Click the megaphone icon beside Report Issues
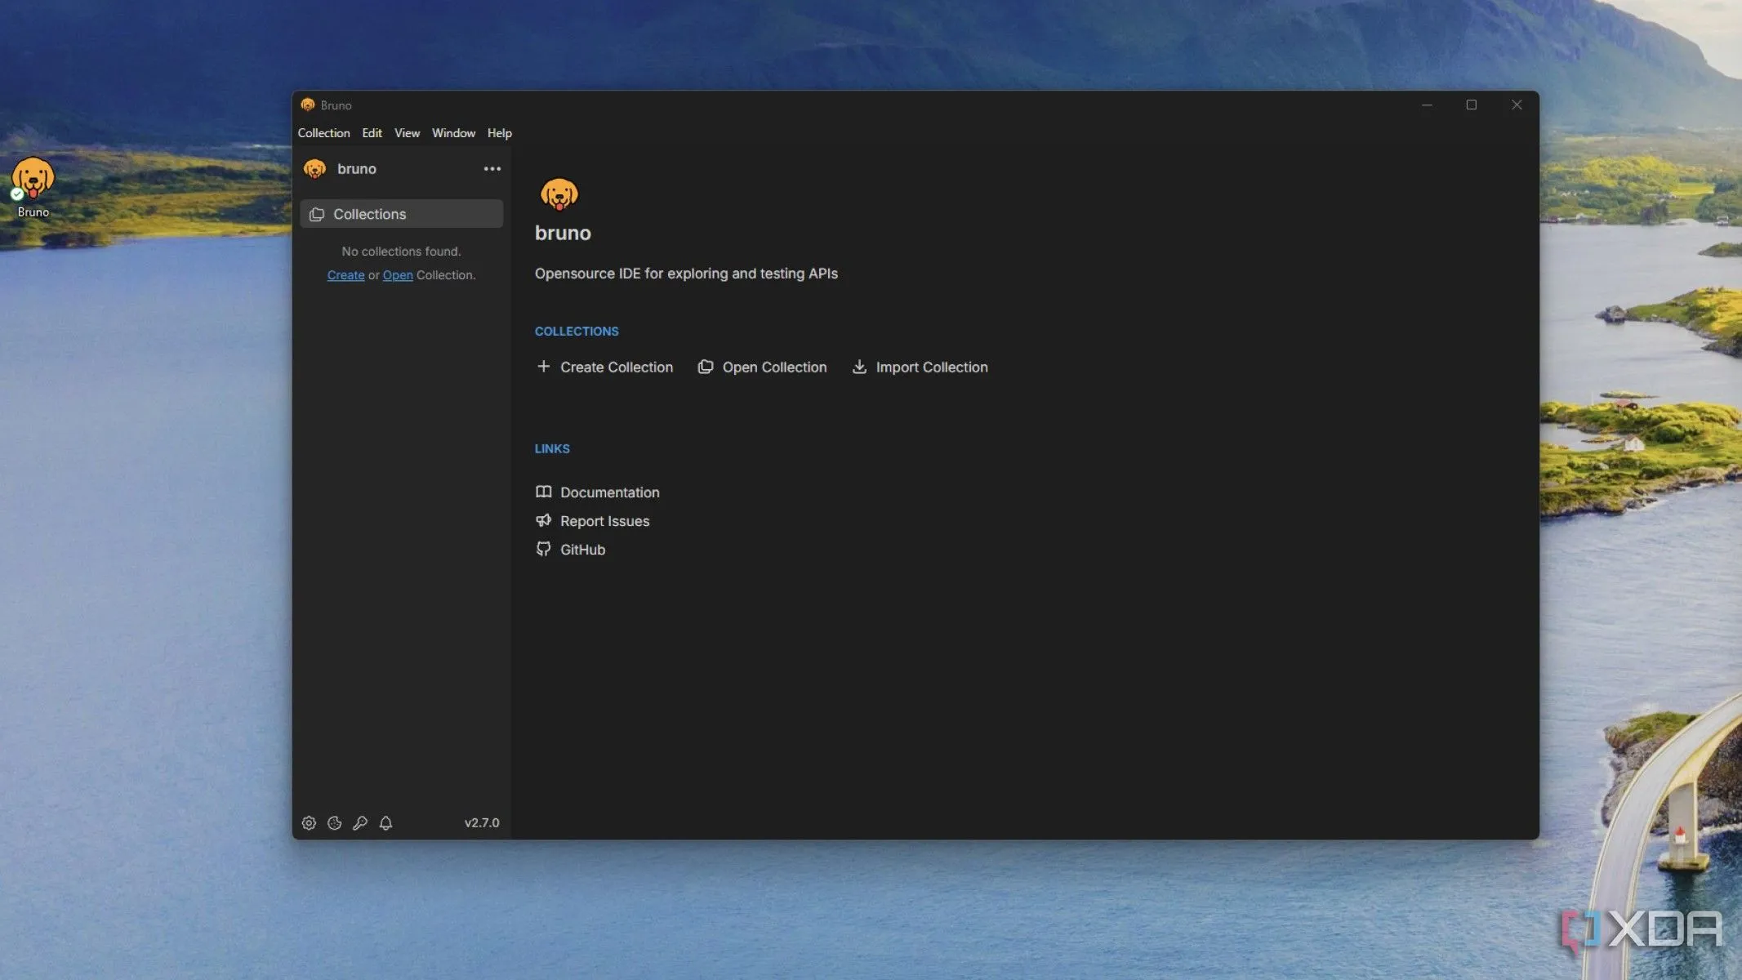The image size is (1742, 980). (x=543, y=520)
